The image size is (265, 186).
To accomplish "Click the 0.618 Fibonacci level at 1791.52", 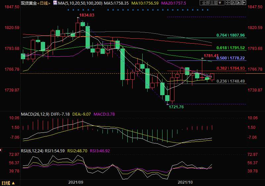I will point(230,48).
